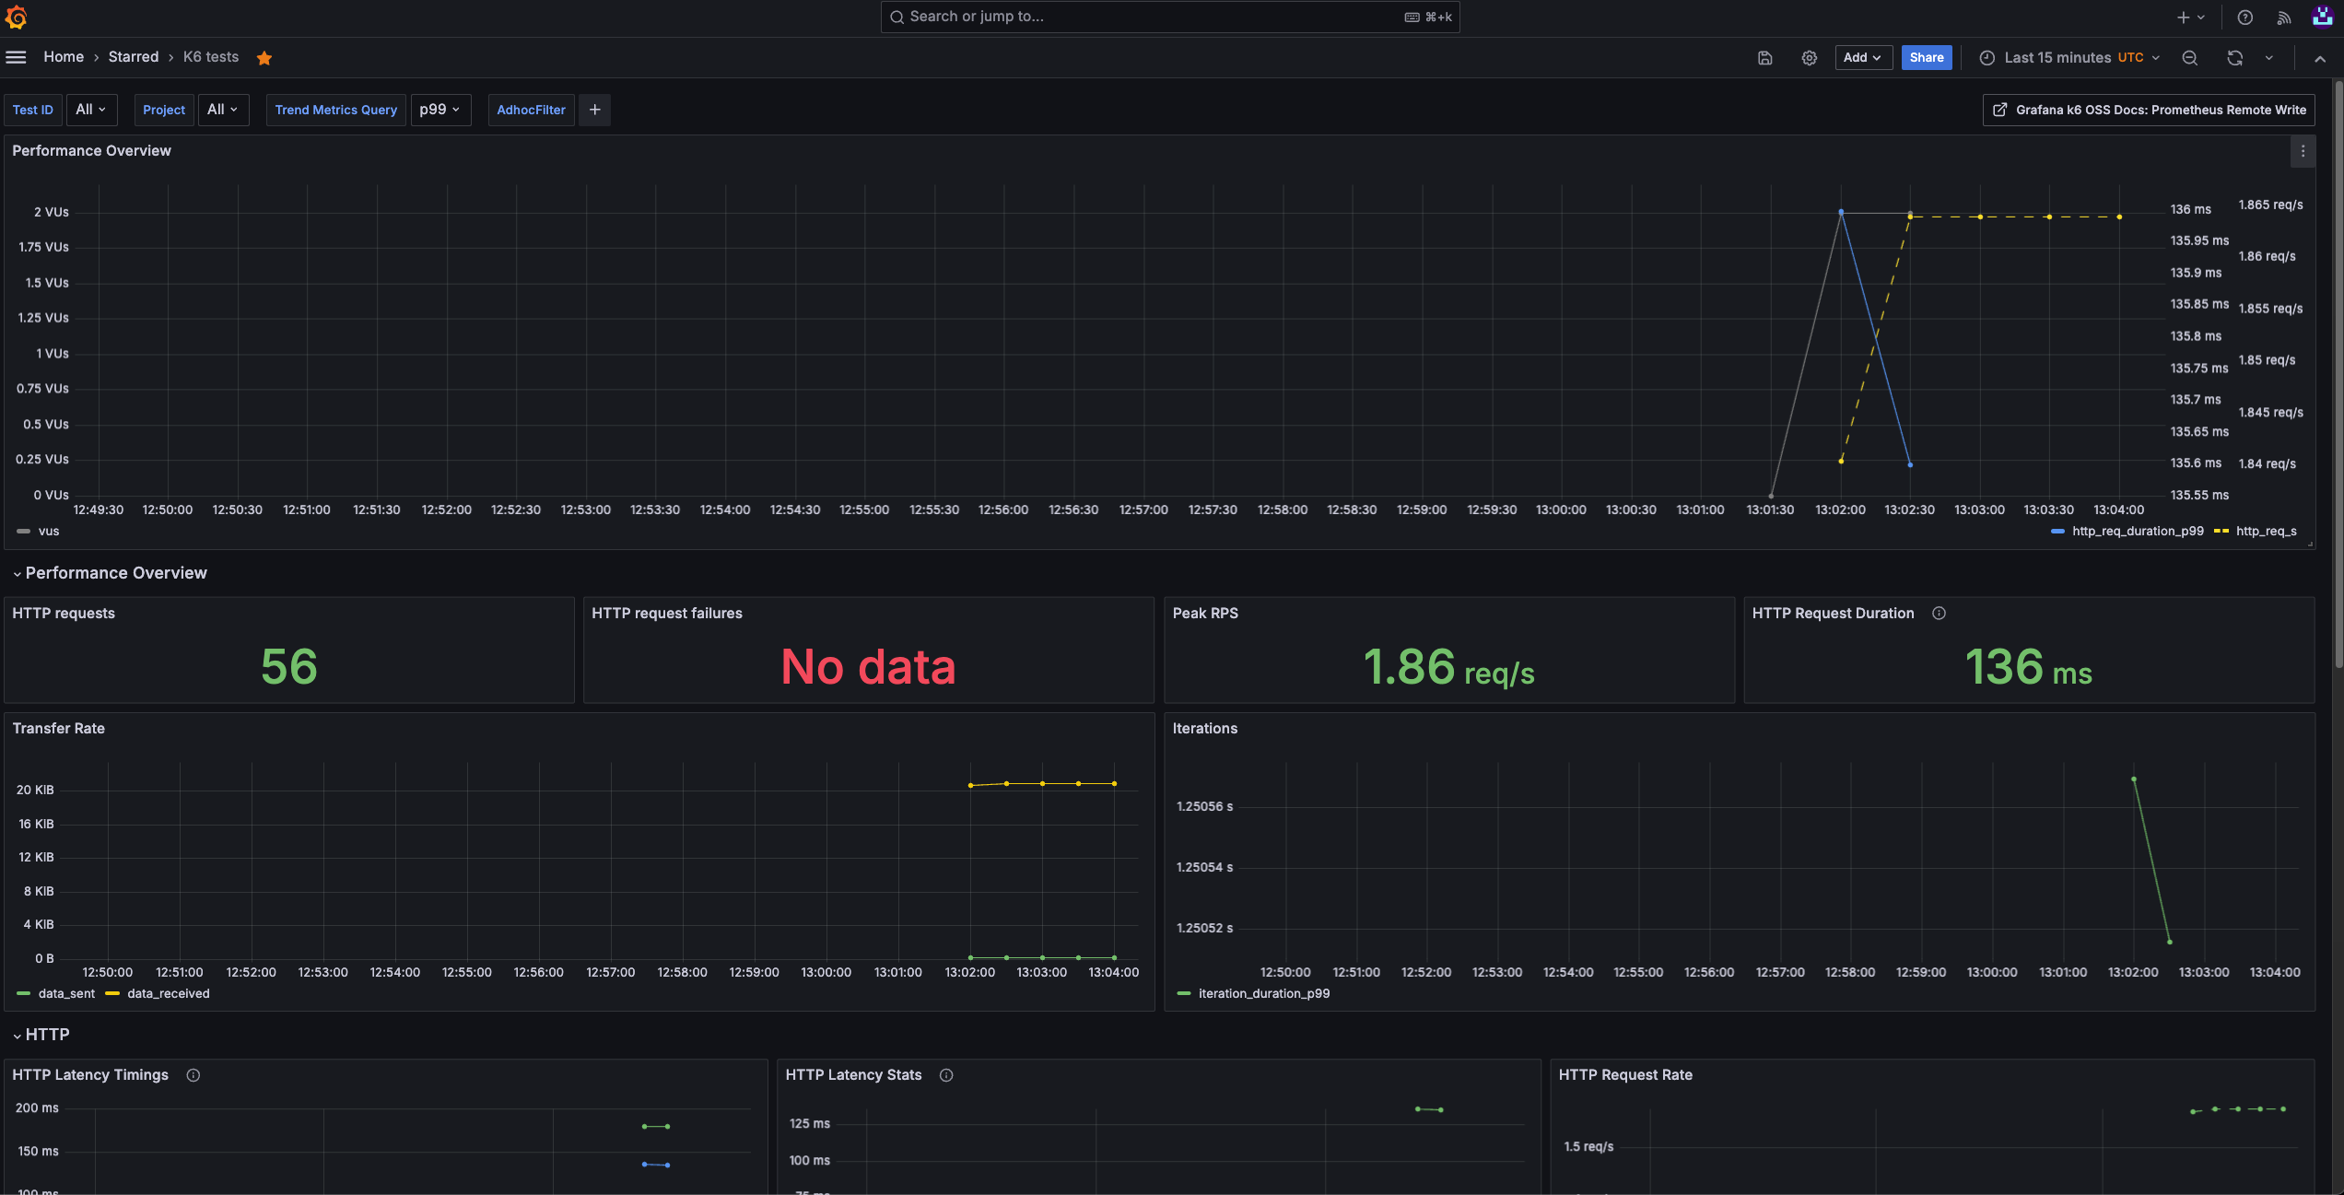Open the help question mark icon
The image size is (2344, 1195).
point(2245,18)
